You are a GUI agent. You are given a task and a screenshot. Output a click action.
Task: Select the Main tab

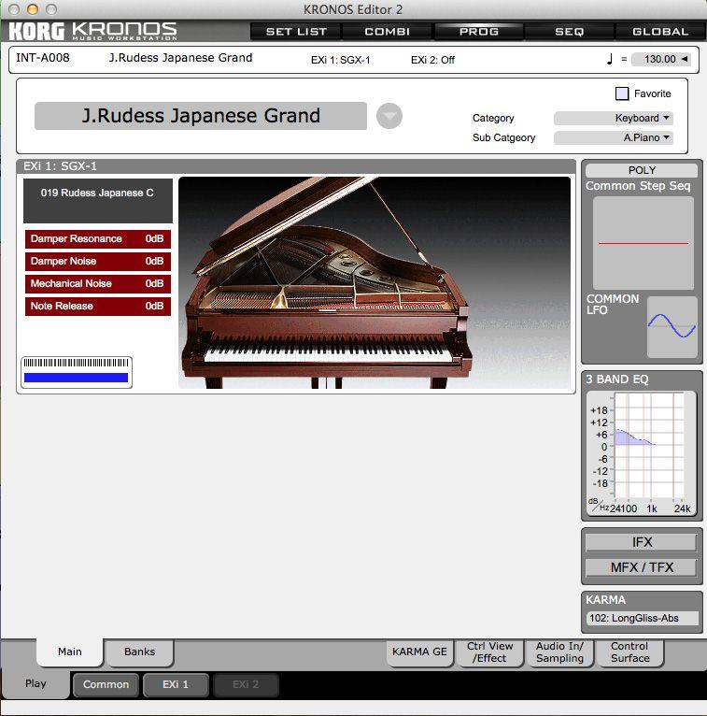[x=70, y=652]
